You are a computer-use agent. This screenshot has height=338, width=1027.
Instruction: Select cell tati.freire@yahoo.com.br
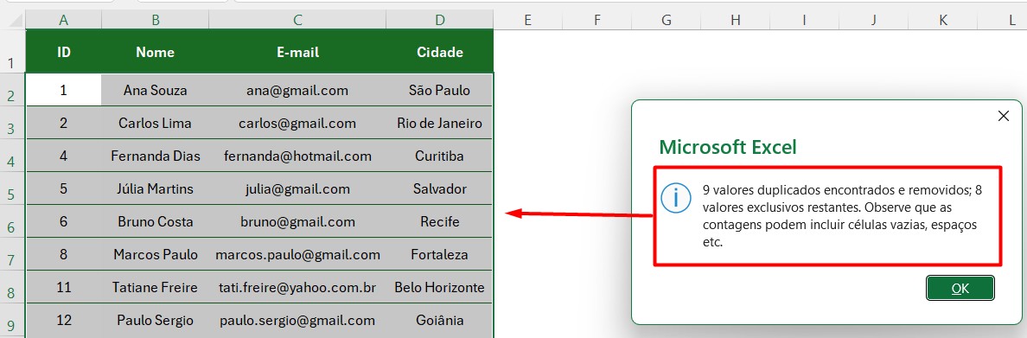pyautogui.click(x=297, y=287)
